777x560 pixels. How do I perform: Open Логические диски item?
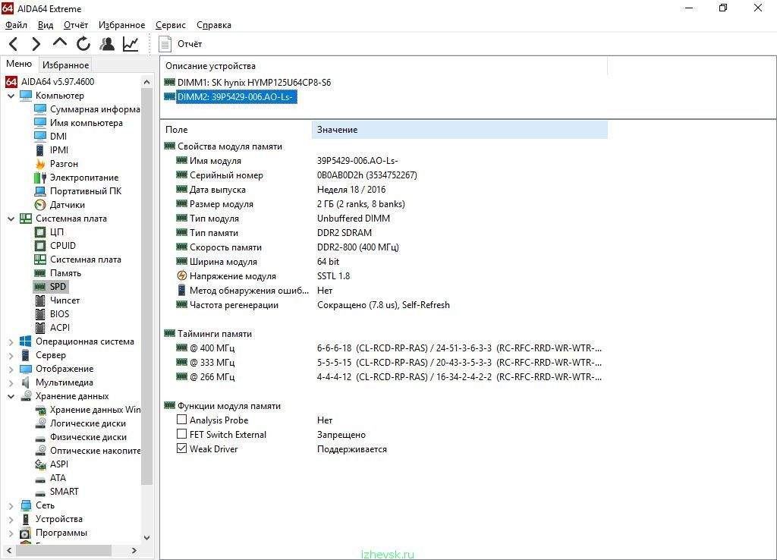coord(87,423)
